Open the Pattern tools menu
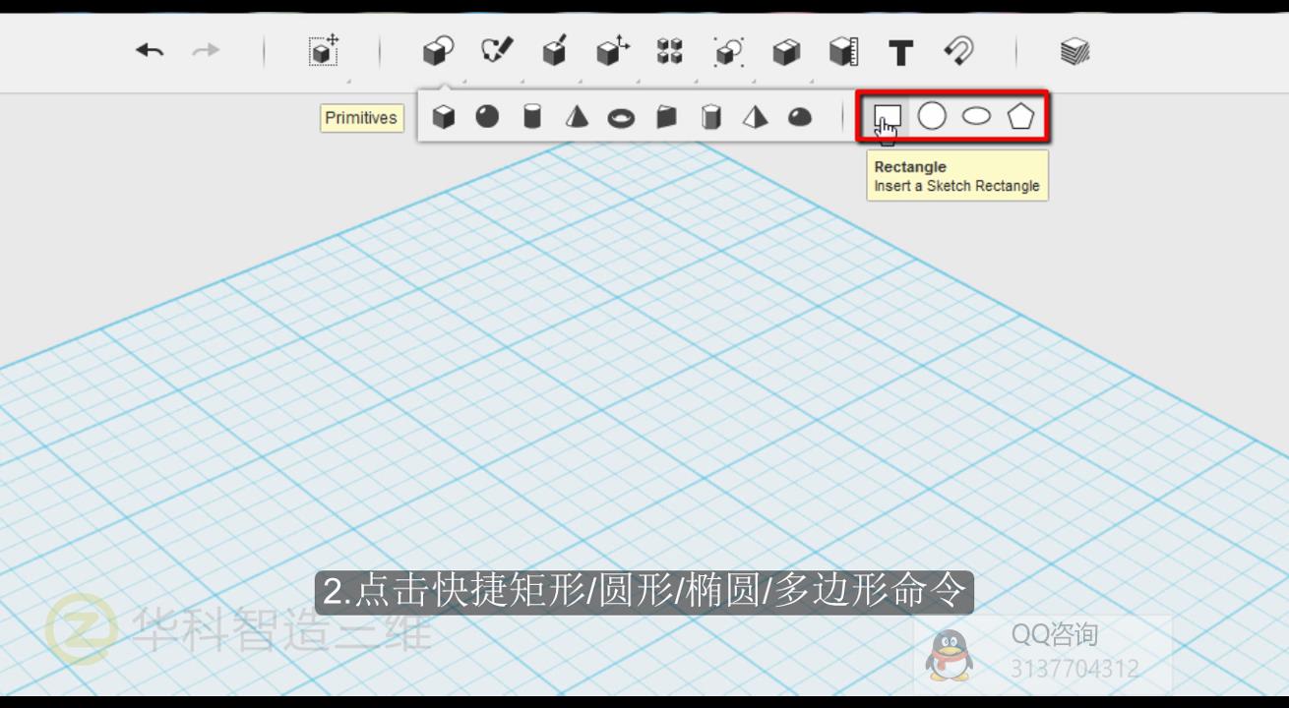1289x708 pixels. [670, 51]
